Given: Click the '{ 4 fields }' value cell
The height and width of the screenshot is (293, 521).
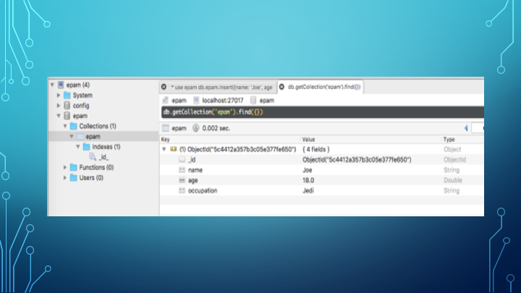Looking at the screenshot, I should [x=315, y=150].
